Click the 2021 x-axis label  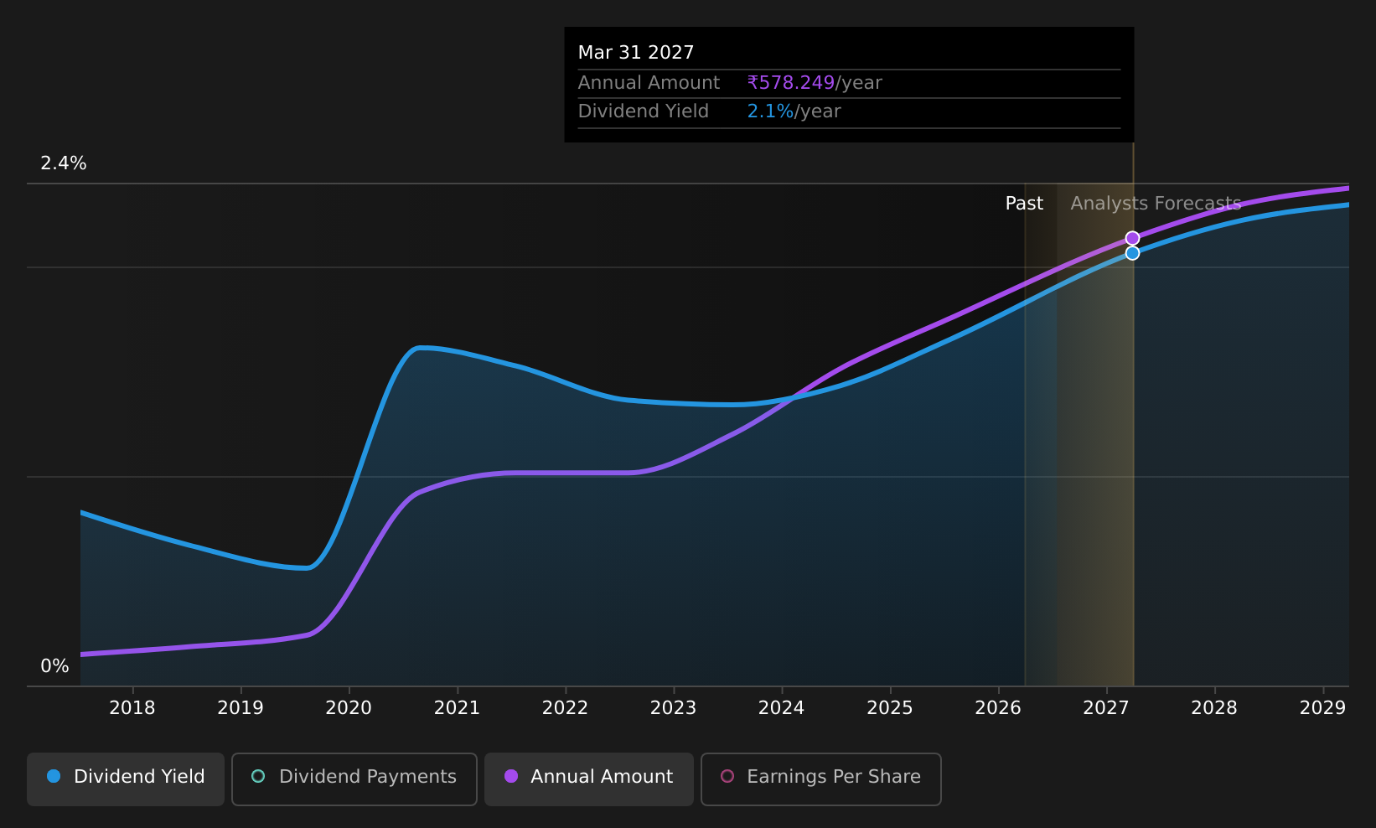coord(457,708)
